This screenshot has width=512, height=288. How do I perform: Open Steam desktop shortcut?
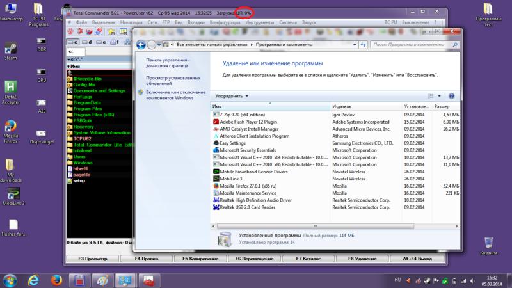10,51
